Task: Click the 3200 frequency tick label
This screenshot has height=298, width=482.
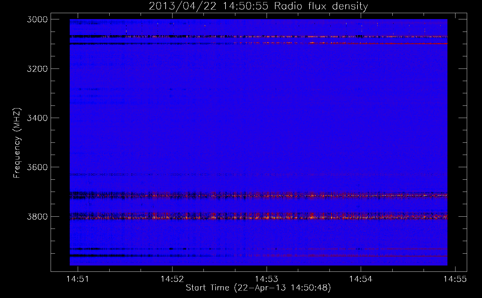Action: click(37, 69)
